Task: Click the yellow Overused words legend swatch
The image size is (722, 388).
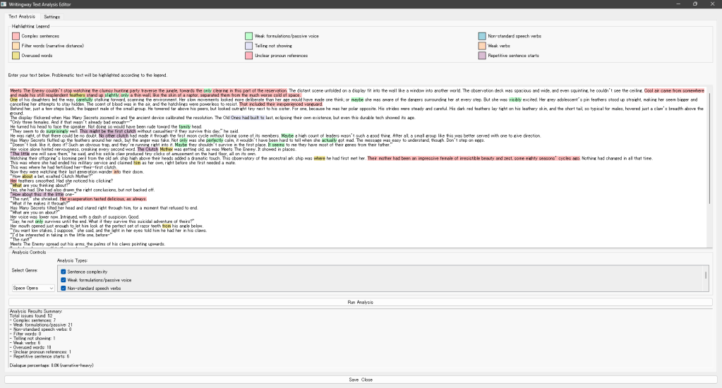Action: click(16, 56)
